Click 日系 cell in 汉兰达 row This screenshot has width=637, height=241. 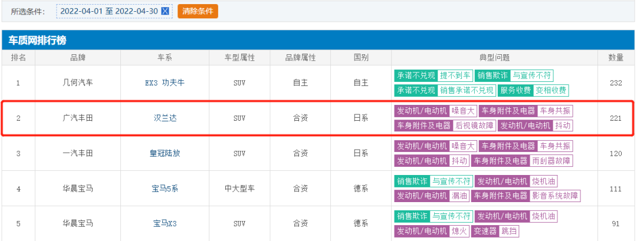pos(361,118)
